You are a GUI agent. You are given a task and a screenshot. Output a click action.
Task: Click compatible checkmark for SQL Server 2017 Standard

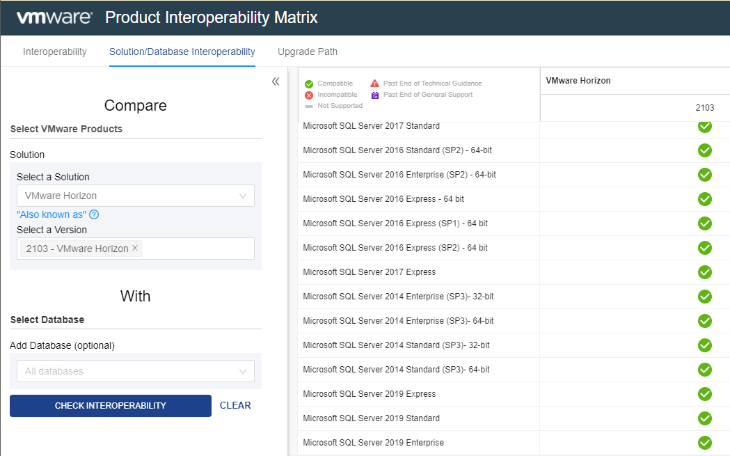(x=704, y=127)
